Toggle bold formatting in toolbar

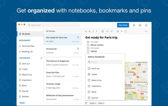(x=90, y=32)
